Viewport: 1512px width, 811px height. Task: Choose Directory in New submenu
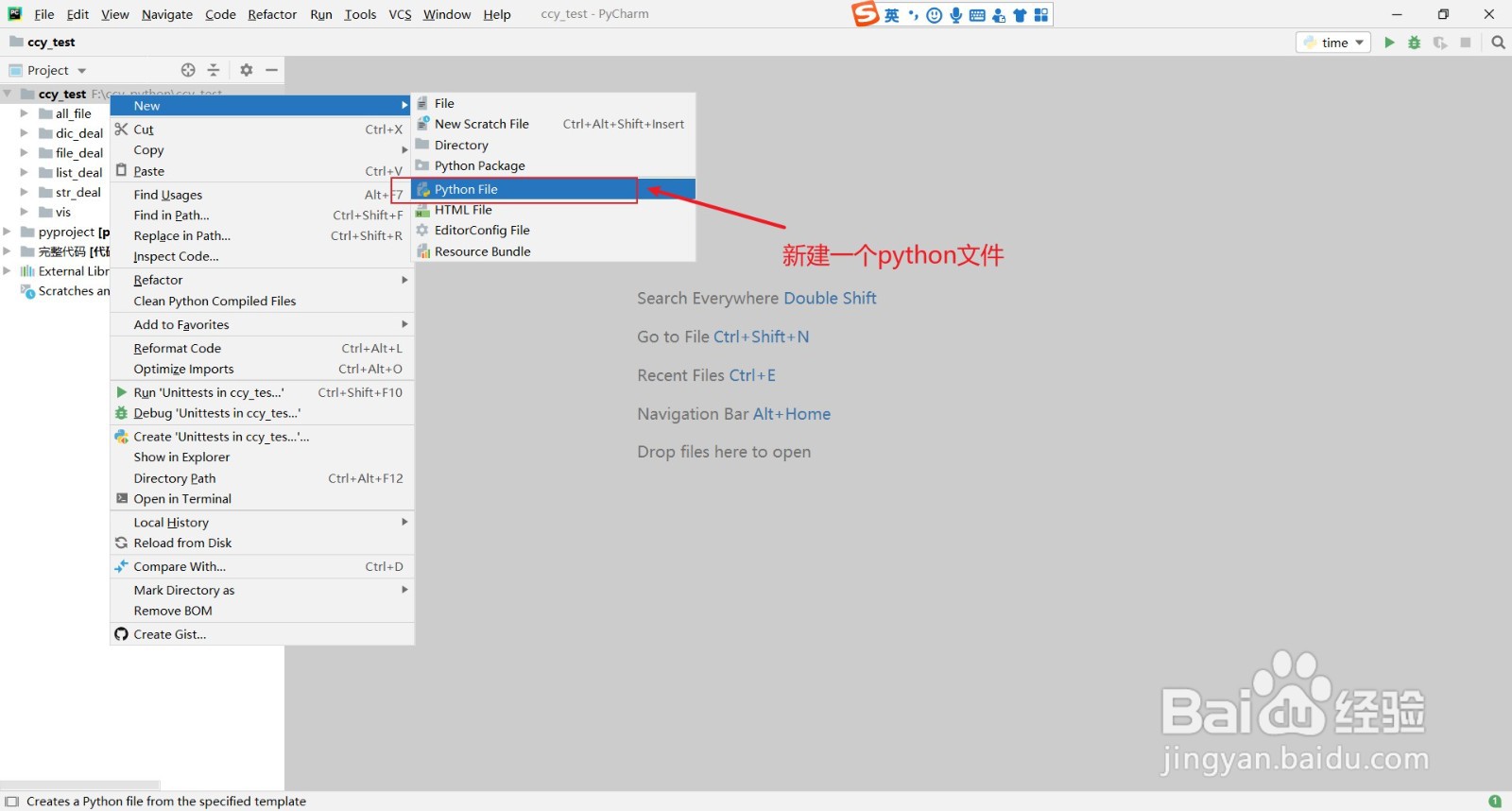click(554, 145)
